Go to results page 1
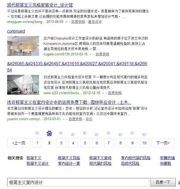 click(37, 143)
